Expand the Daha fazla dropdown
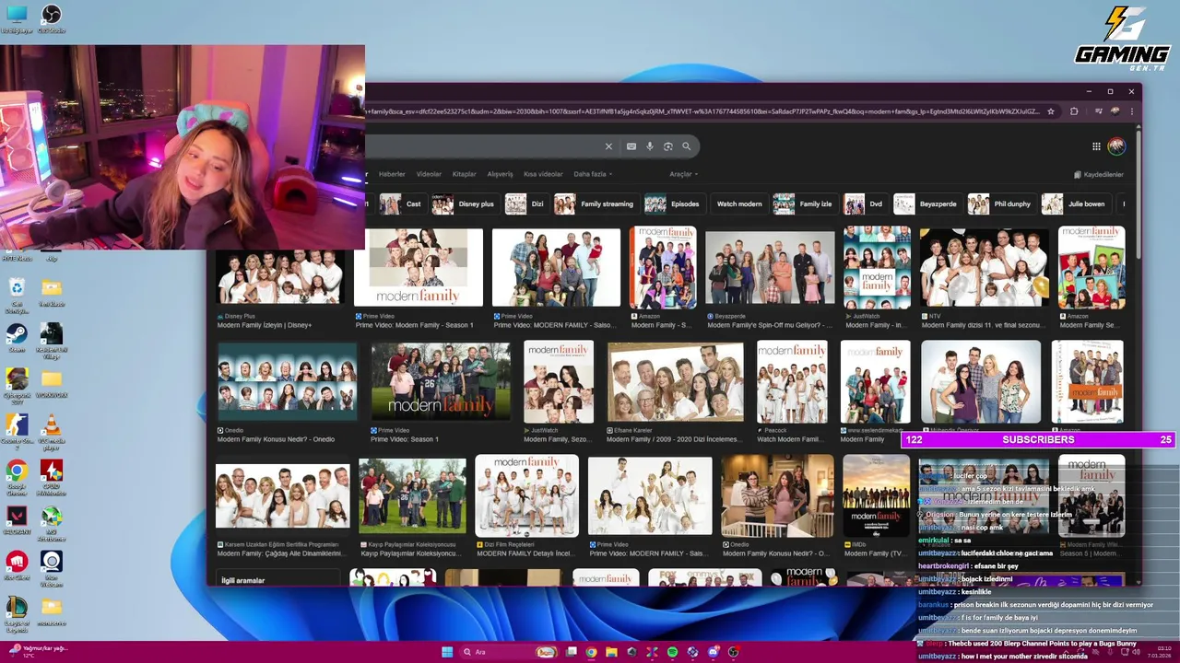This screenshot has height=663, width=1180. tap(593, 174)
